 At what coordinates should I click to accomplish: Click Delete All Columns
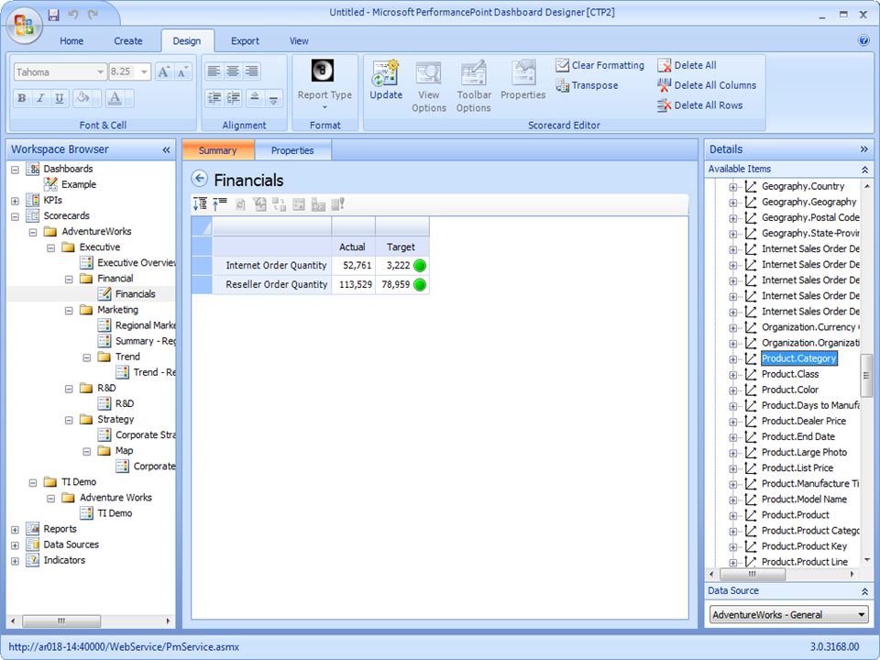point(707,85)
